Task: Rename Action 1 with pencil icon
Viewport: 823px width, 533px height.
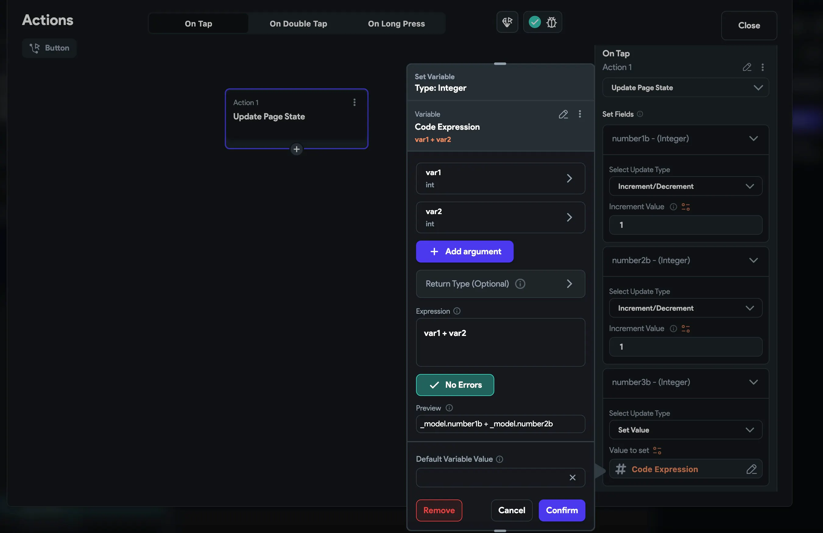Action: (x=747, y=67)
